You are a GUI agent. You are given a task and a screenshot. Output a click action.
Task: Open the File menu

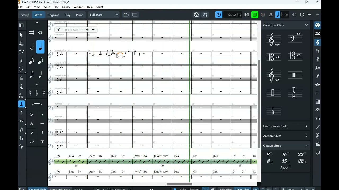20,7
